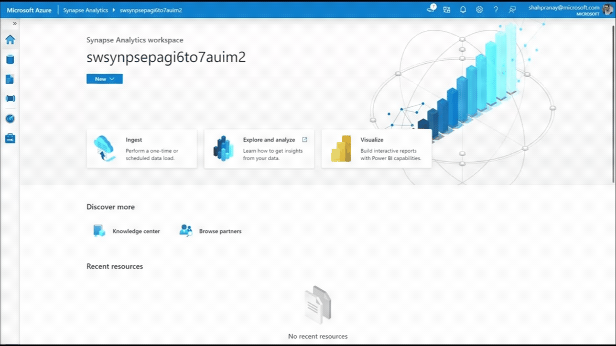Screen dimensions: 616x346
Task: Open the shahpranay@microsoft.com account menu
Action: point(564,10)
